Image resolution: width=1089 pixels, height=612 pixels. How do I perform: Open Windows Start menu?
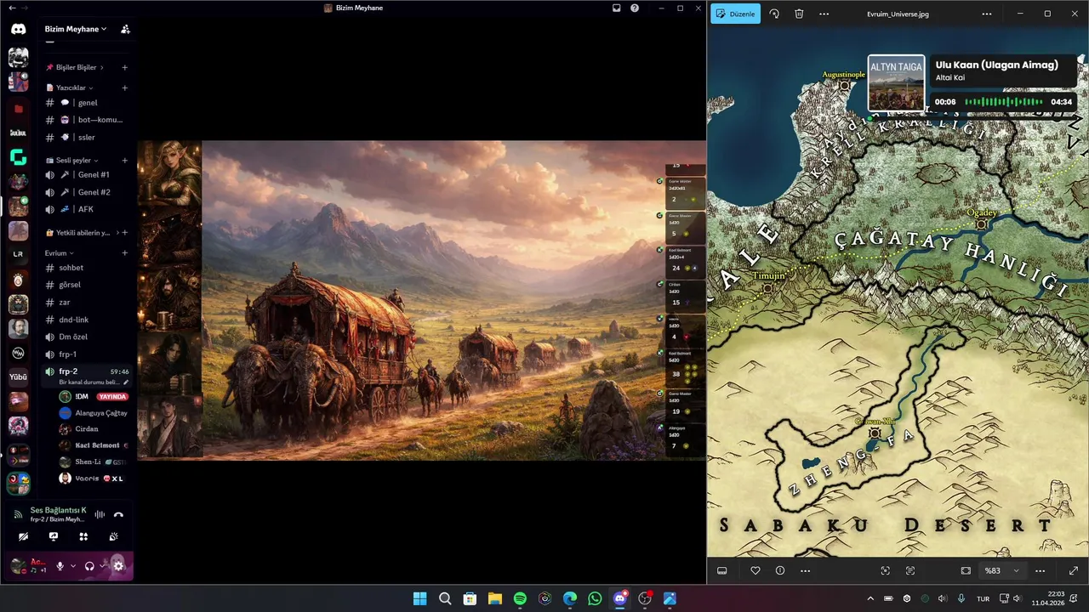pos(419,598)
